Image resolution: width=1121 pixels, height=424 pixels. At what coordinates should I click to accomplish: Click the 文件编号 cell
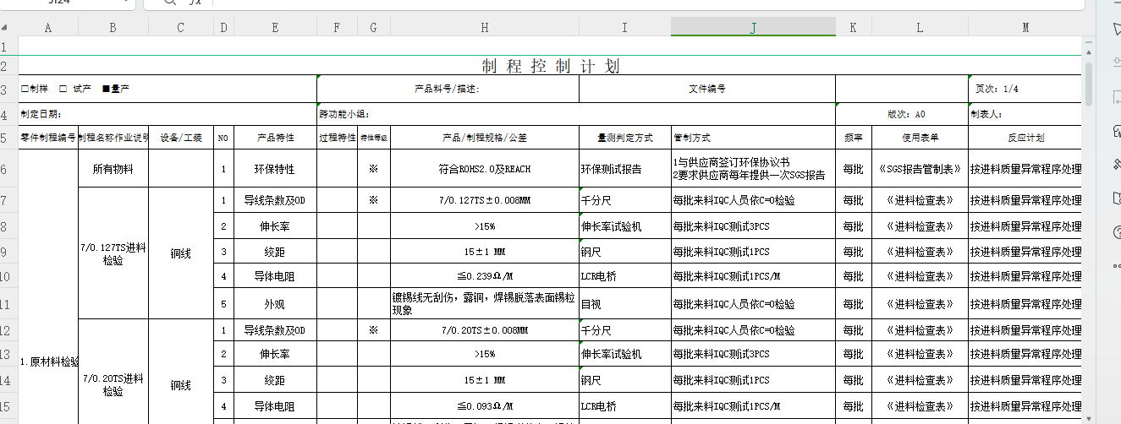click(706, 89)
